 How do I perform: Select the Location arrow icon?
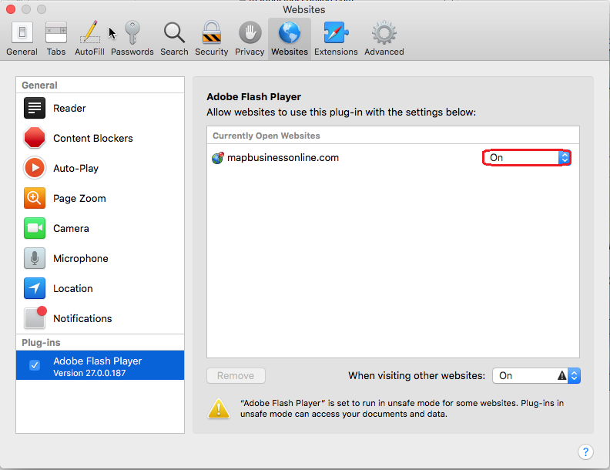[35, 288]
